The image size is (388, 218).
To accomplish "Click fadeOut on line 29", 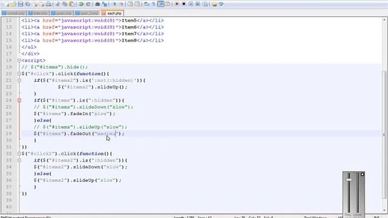I will [x=81, y=134].
